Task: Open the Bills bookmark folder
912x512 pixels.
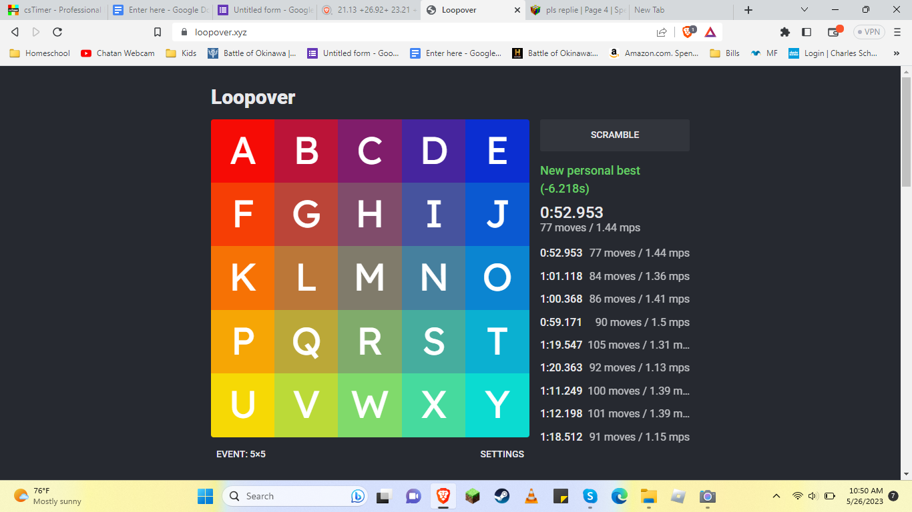Action: click(725, 53)
